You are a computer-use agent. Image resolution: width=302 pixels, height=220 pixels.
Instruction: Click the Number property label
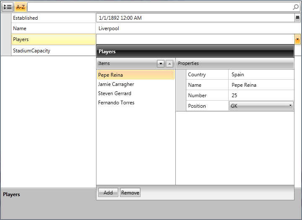pyautogui.click(x=197, y=96)
